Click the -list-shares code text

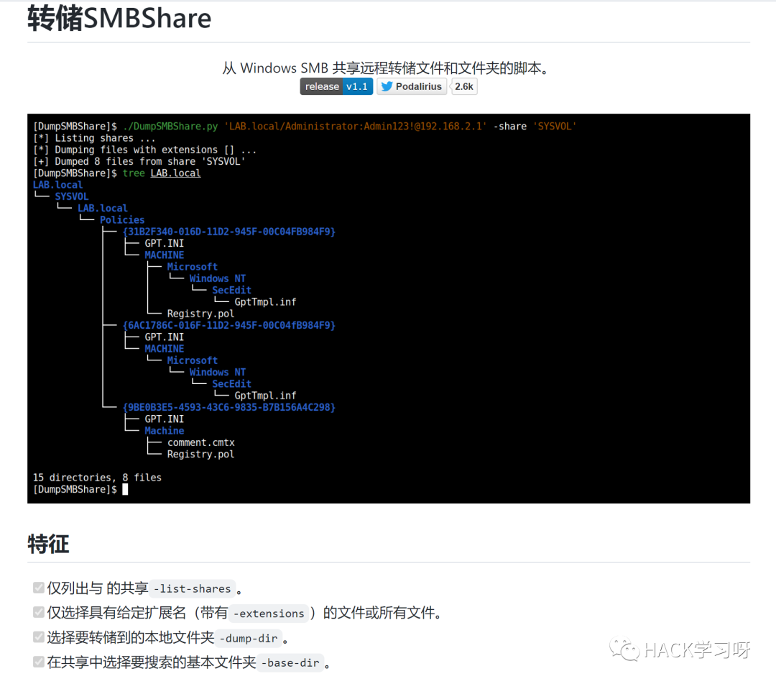point(192,588)
